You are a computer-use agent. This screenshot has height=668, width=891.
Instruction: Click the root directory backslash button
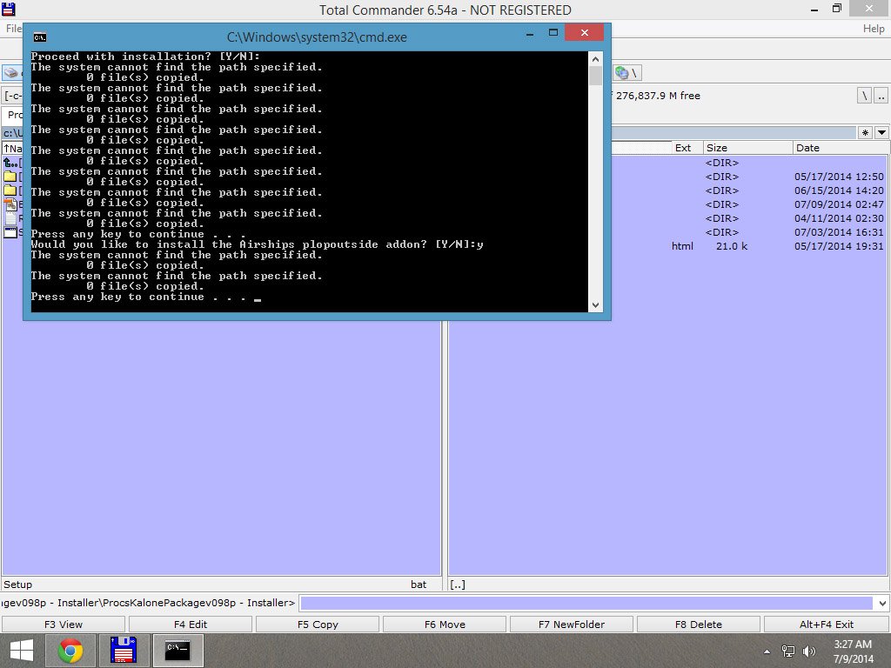[864, 96]
